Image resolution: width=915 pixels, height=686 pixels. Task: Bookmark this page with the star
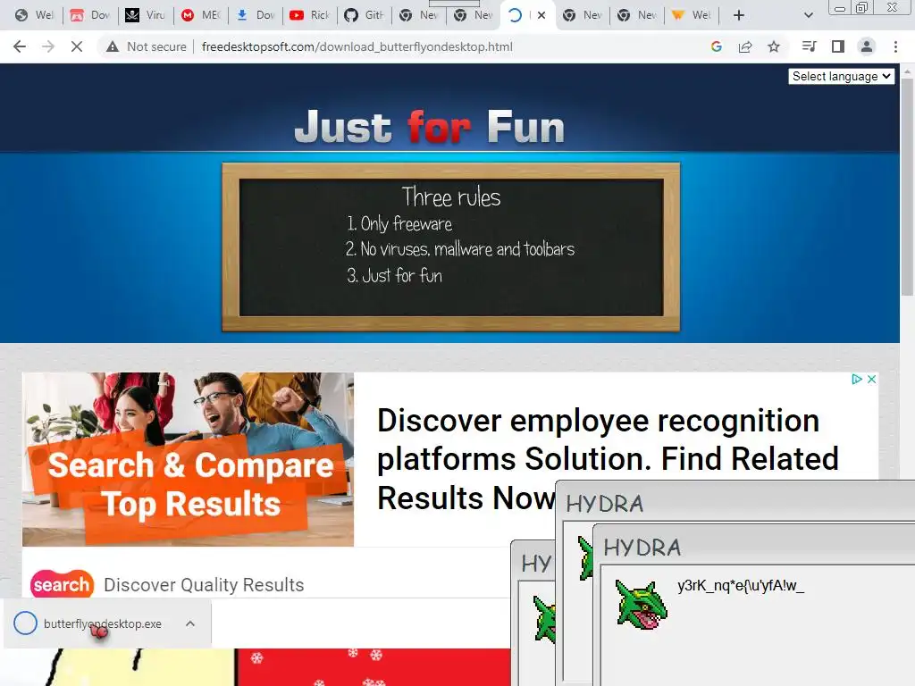(774, 46)
